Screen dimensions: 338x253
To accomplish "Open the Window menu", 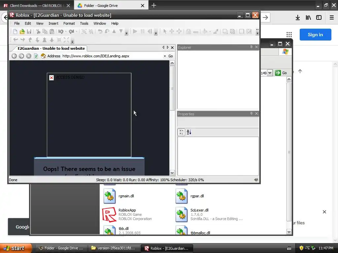I will [100, 23].
